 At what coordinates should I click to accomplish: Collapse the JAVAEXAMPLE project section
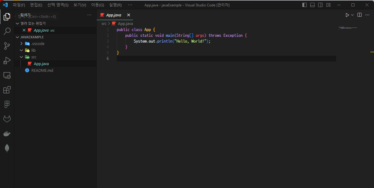pyautogui.click(x=17, y=37)
